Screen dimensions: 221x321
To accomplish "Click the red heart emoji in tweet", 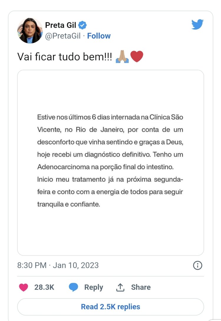I will click(x=137, y=56).
